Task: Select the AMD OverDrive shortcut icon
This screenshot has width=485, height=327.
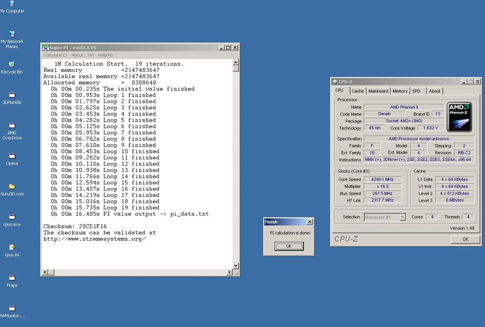Action: tap(12, 131)
